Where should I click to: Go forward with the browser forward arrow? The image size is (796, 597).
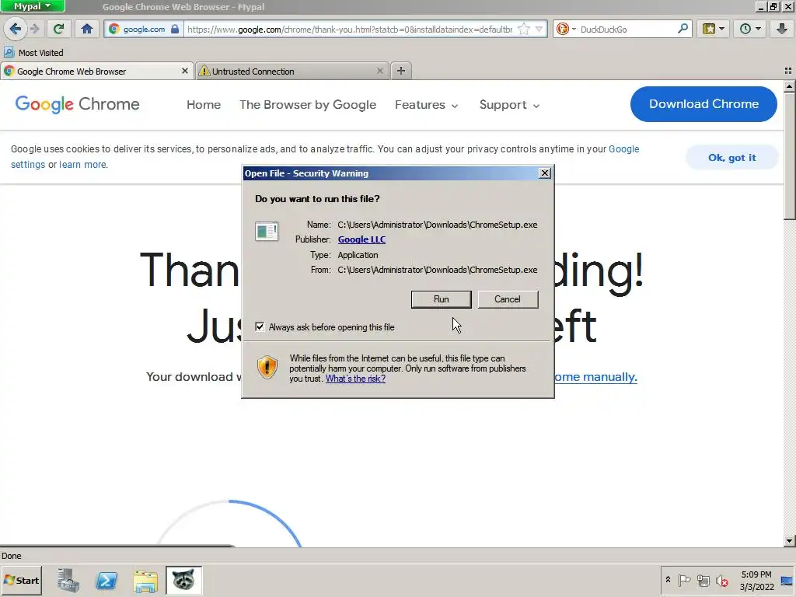tap(34, 29)
